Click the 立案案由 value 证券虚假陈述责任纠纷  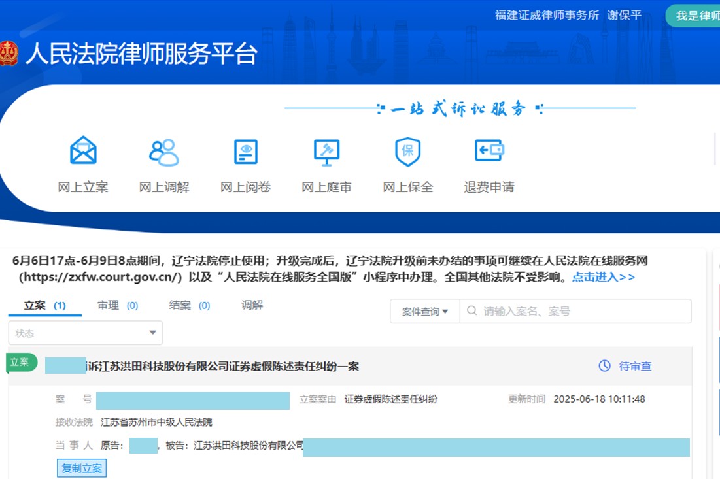[x=391, y=399]
